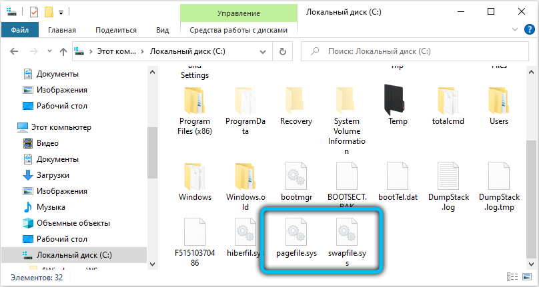Select the Users folder icon
This screenshot has width=539, height=287.
499,101
